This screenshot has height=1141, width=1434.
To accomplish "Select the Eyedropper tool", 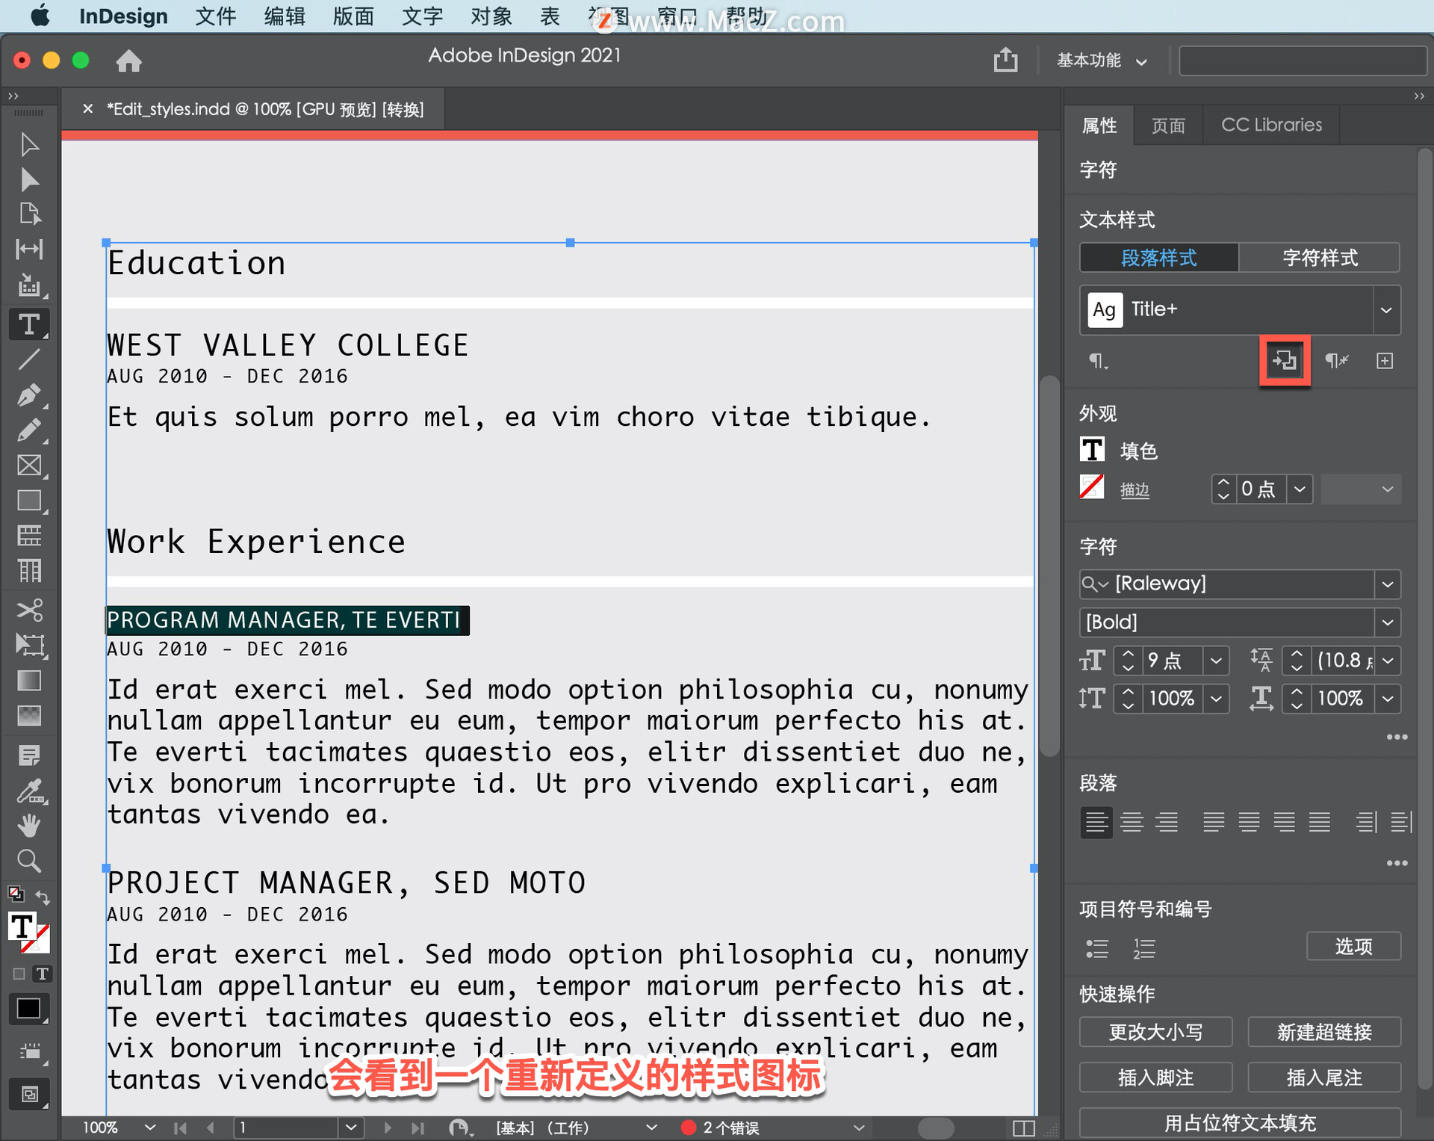I will (29, 791).
